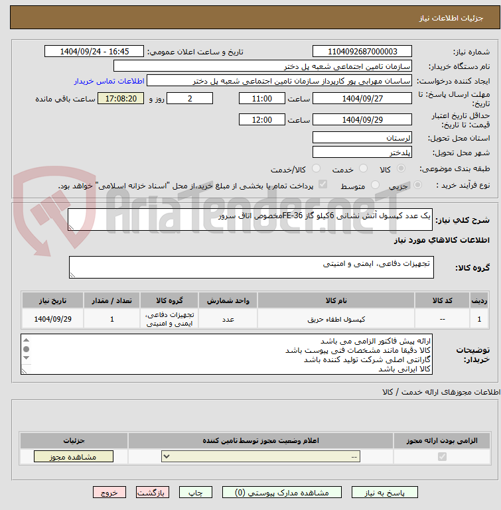
Task: Open the license status dropdown
Action: point(260,457)
